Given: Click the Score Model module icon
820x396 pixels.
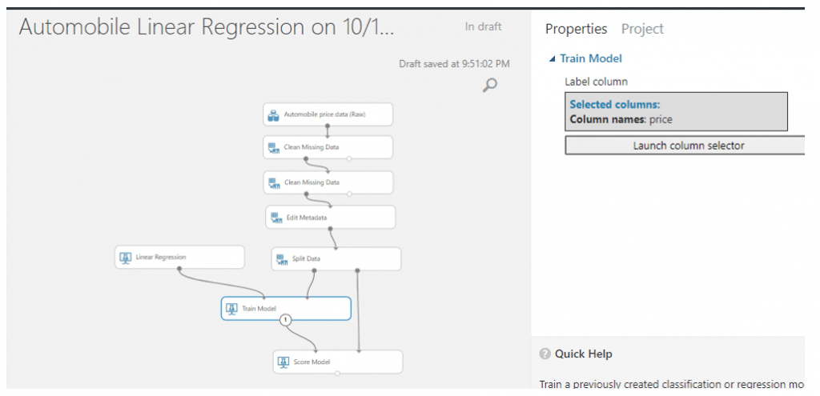Looking at the screenshot, I should pos(283,362).
